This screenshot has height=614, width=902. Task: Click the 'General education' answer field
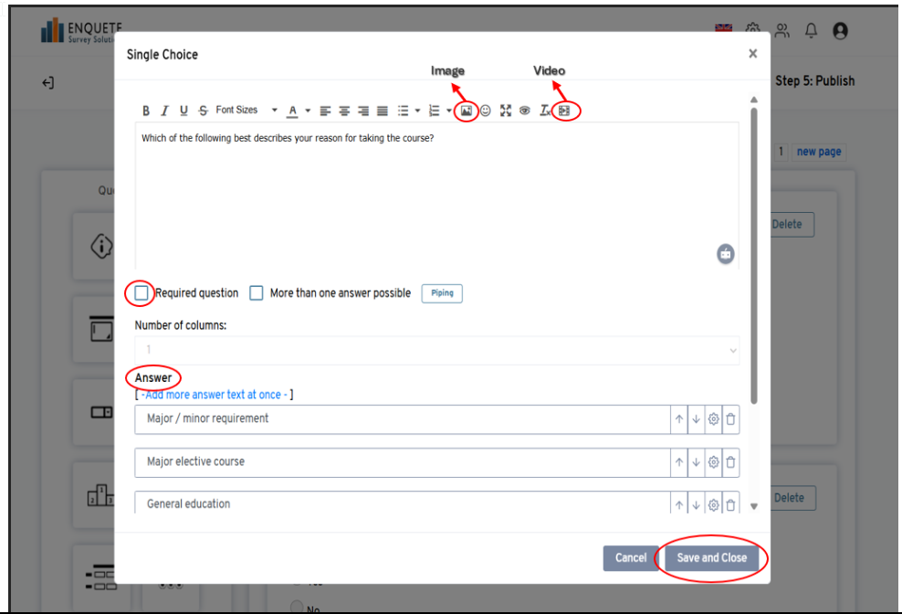pyautogui.click(x=402, y=504)
